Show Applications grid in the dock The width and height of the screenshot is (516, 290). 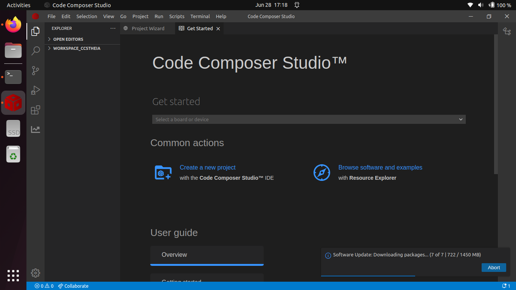(x=13, y=275)
